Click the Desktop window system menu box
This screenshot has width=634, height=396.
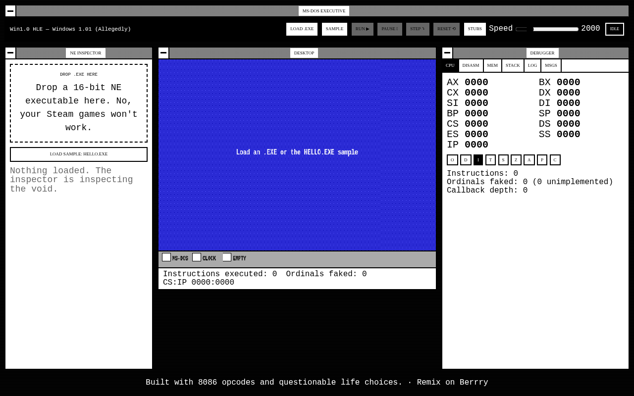click(x=163, y=53)
